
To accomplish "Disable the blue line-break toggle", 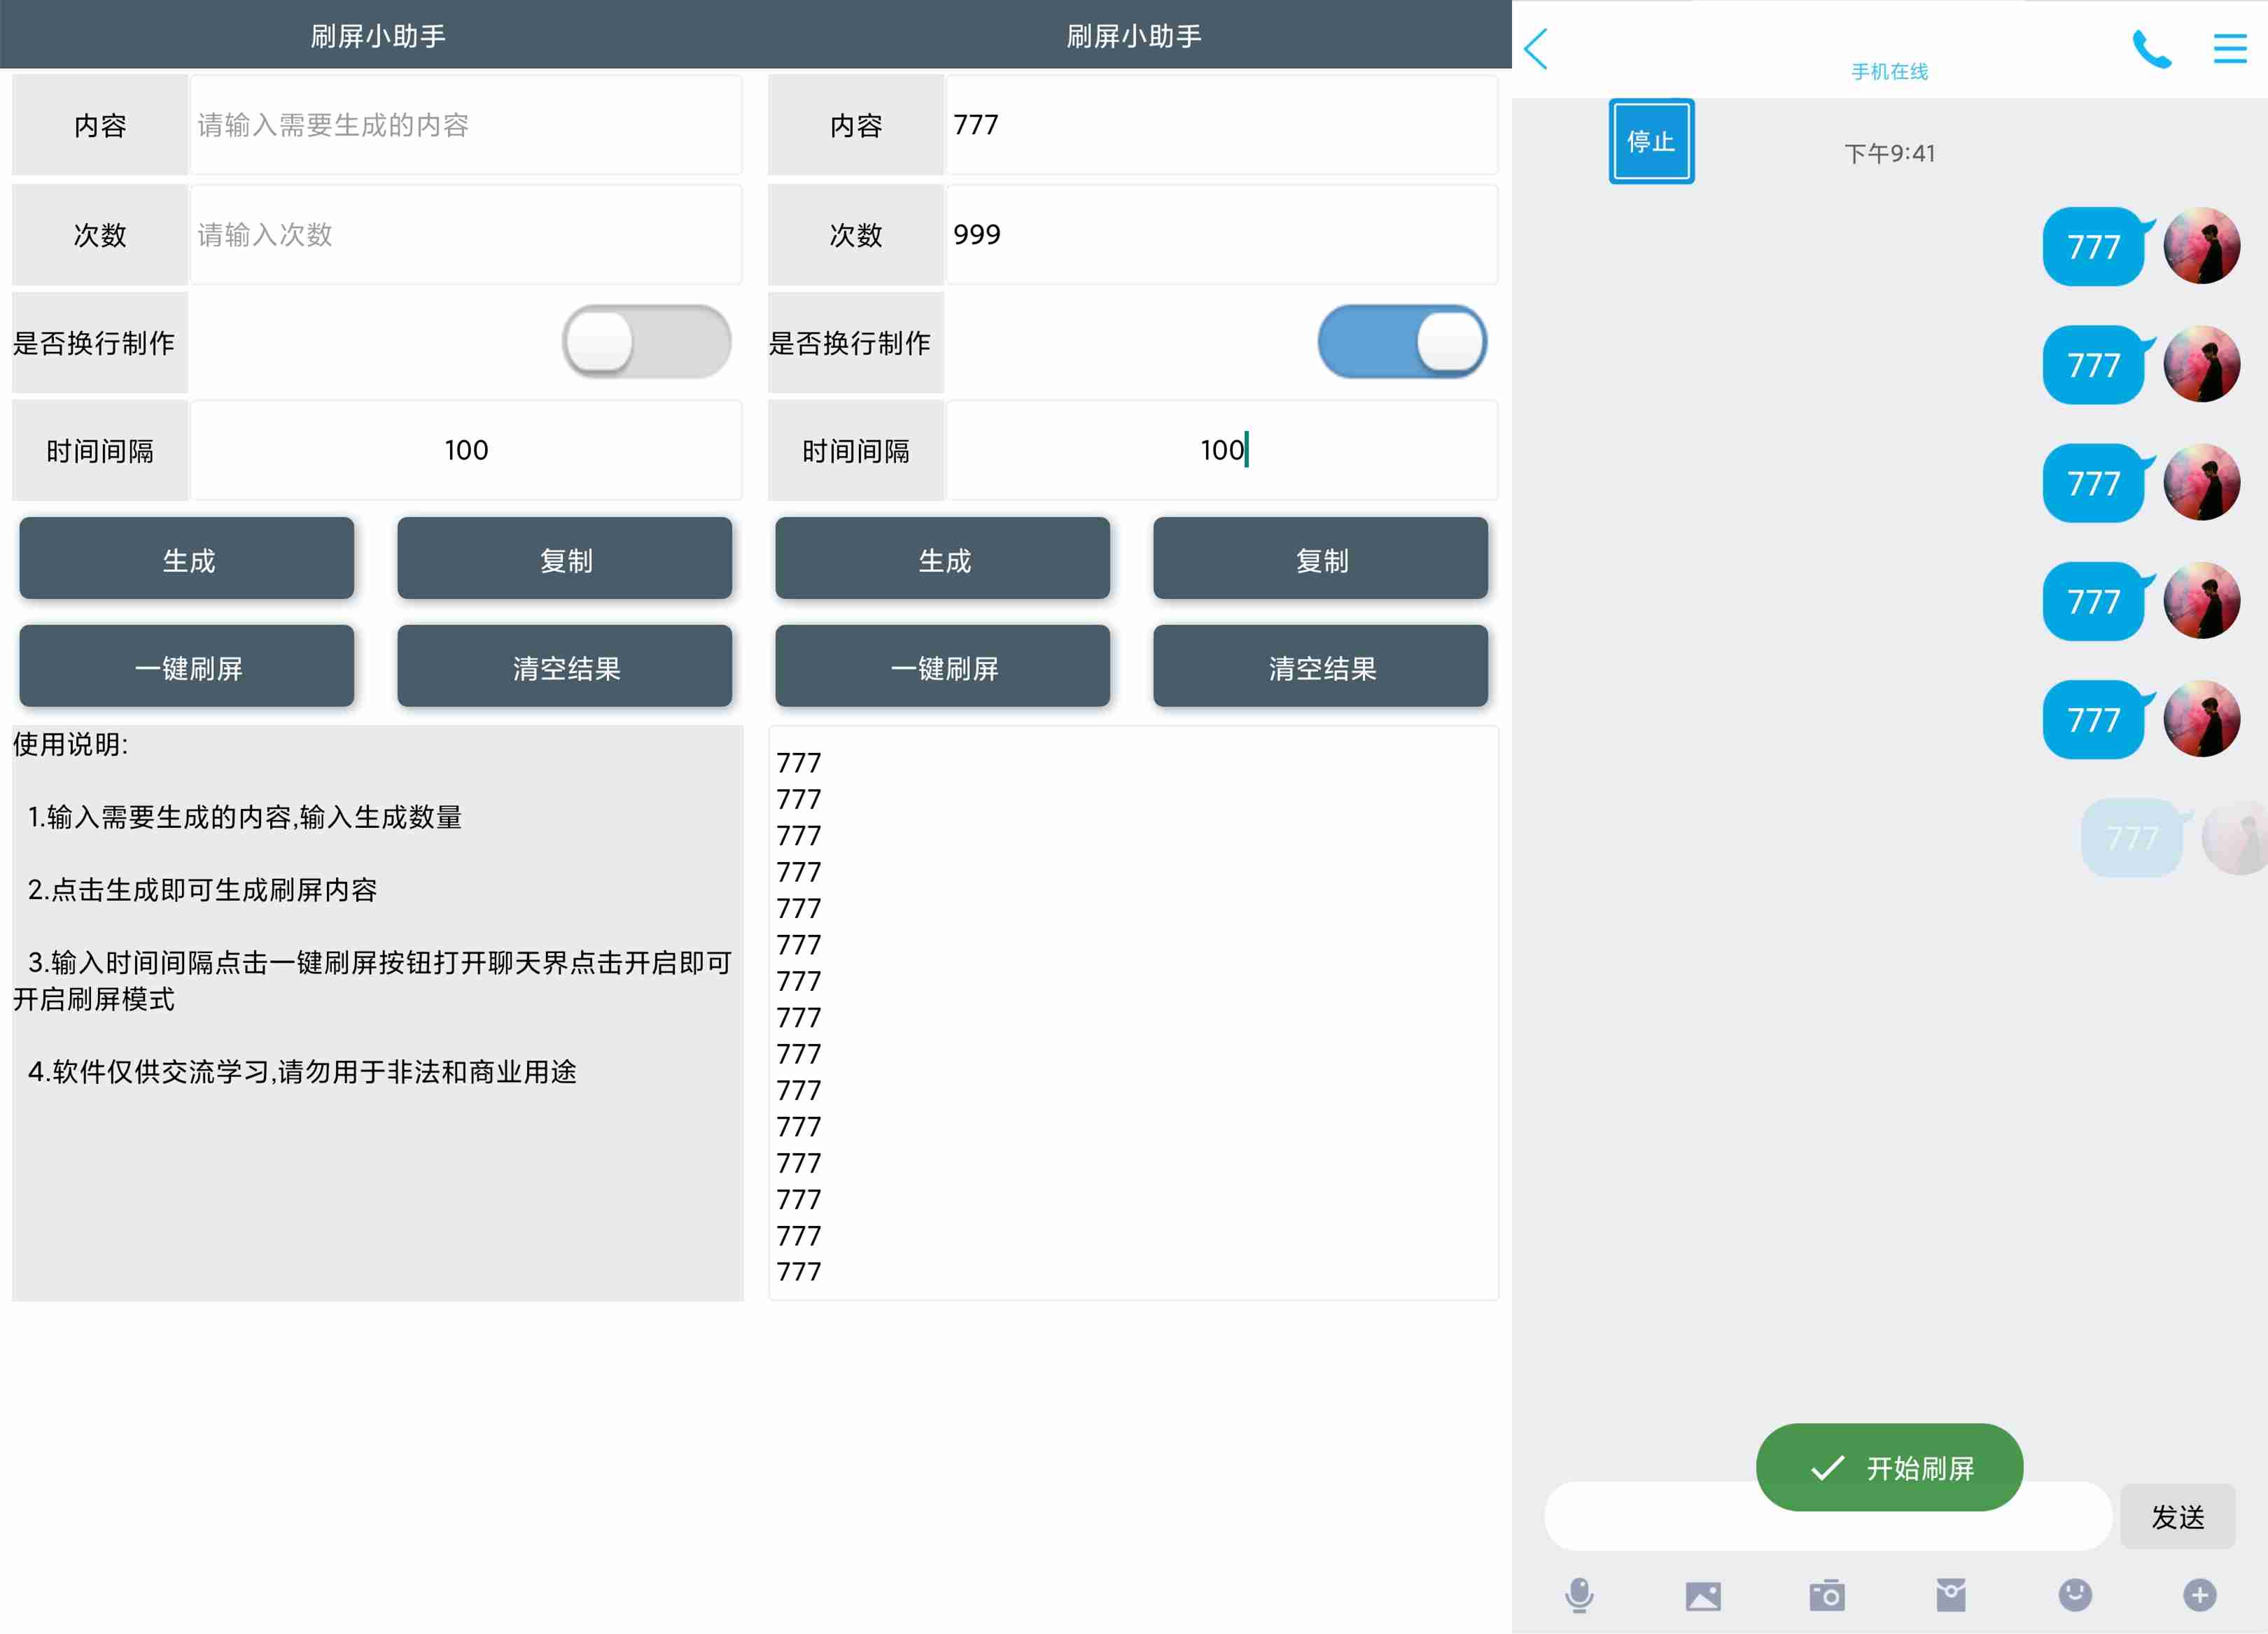I will (1402, 342).
